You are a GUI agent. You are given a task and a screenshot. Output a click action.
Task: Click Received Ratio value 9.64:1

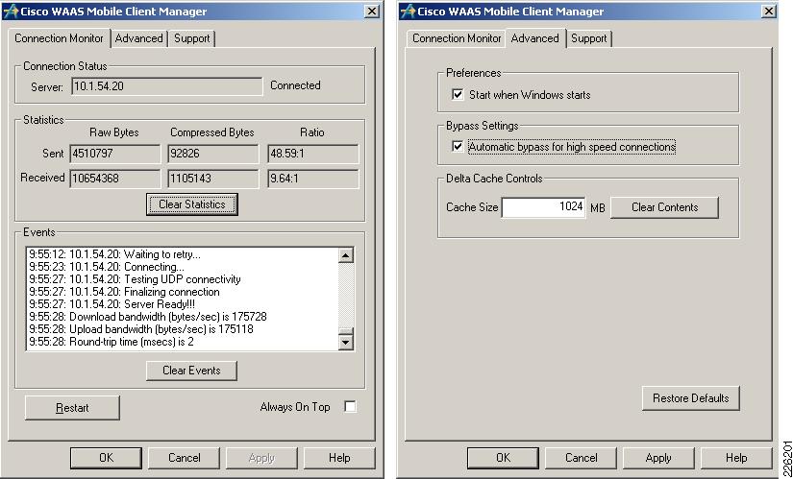click(313, 179)
